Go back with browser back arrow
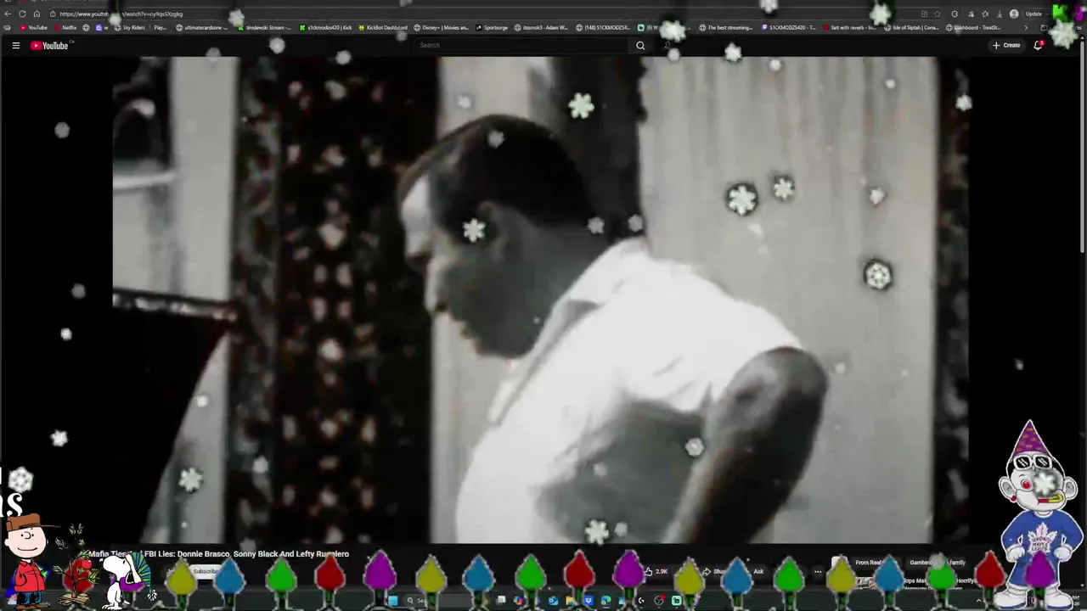The width and height of the screenshot is (1087, 611). pyautogui.click(x=8, y=14)
